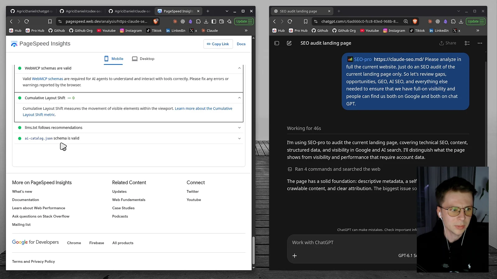
Task: Open the Claude bookmark in the left browser
Action: pos(209,31)
